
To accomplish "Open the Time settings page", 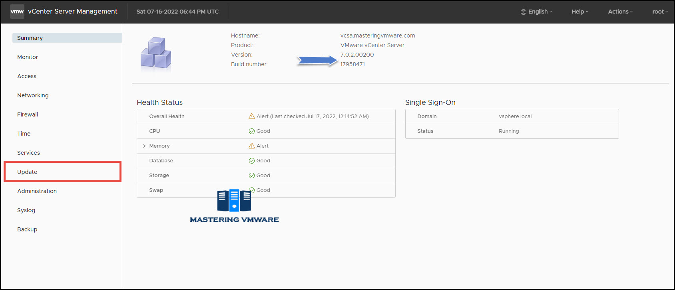I will [24, 134].
